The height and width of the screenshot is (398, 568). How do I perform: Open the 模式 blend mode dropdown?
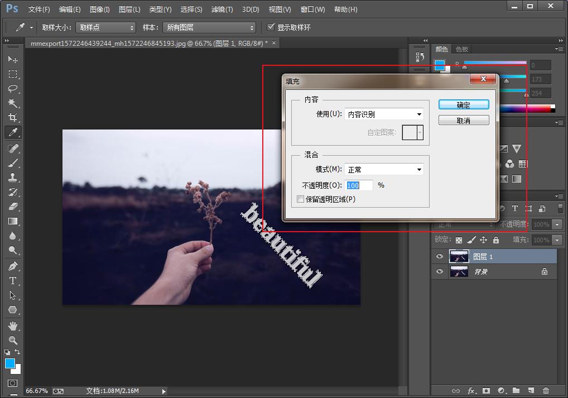click(384, 170)
